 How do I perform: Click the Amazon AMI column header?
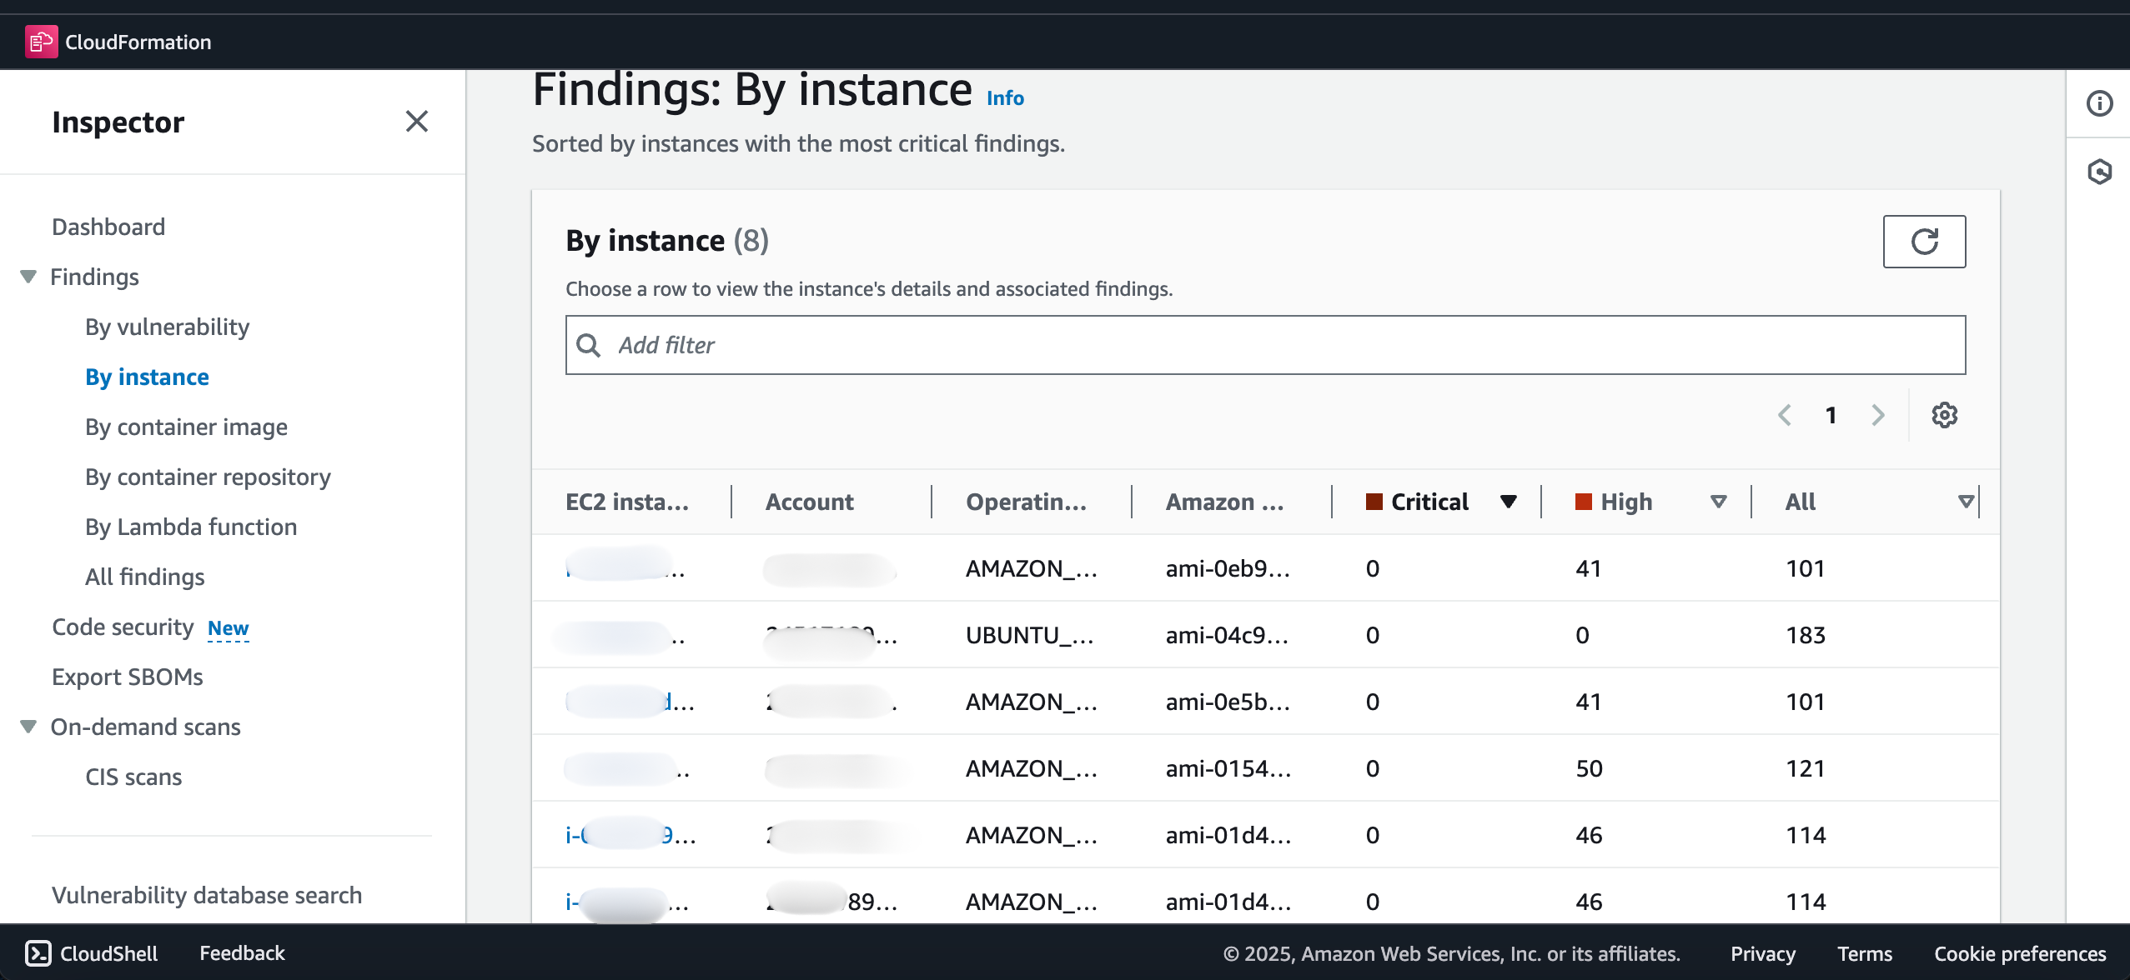(x=1224, y=502)
